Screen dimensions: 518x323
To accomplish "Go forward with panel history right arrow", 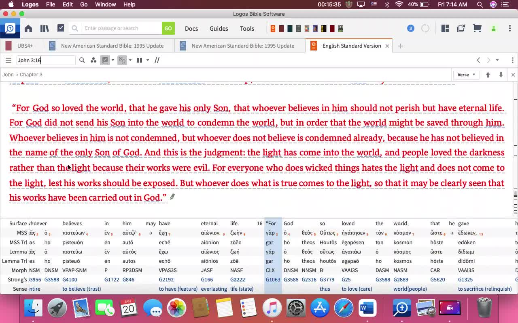I will point(488,60).
